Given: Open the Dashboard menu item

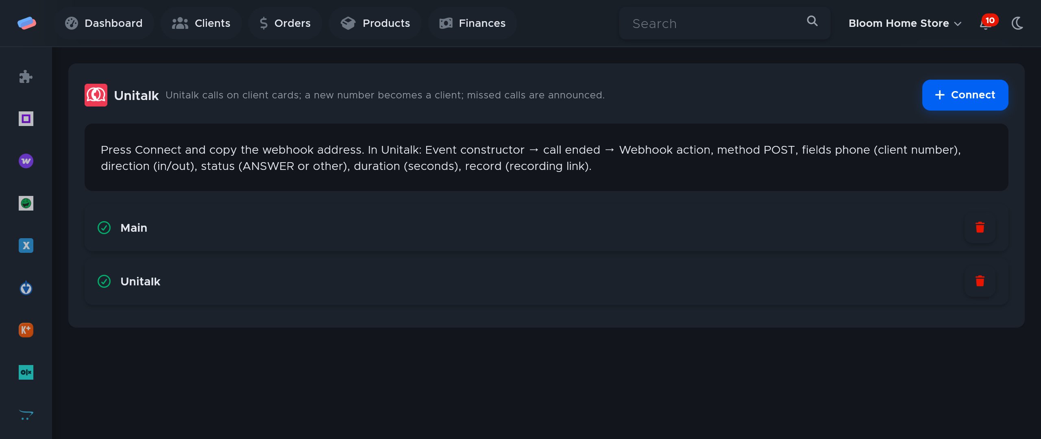Looking at the screenshot, I should [x=104, y=23].
